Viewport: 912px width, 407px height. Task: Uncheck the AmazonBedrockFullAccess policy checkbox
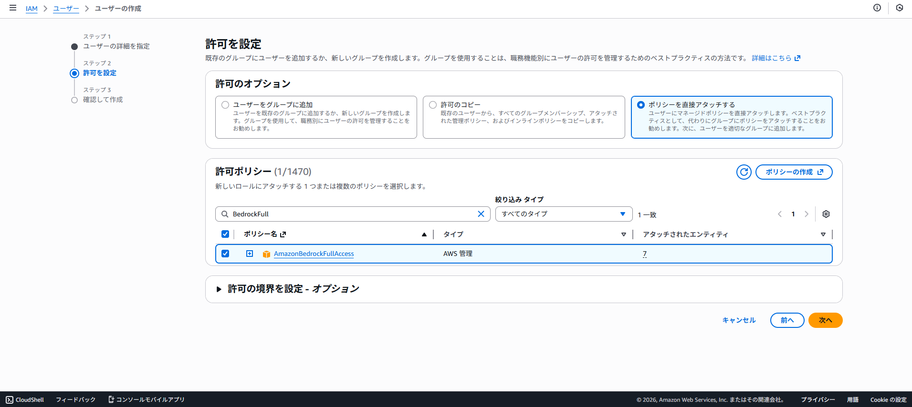[x=225, y=254]
